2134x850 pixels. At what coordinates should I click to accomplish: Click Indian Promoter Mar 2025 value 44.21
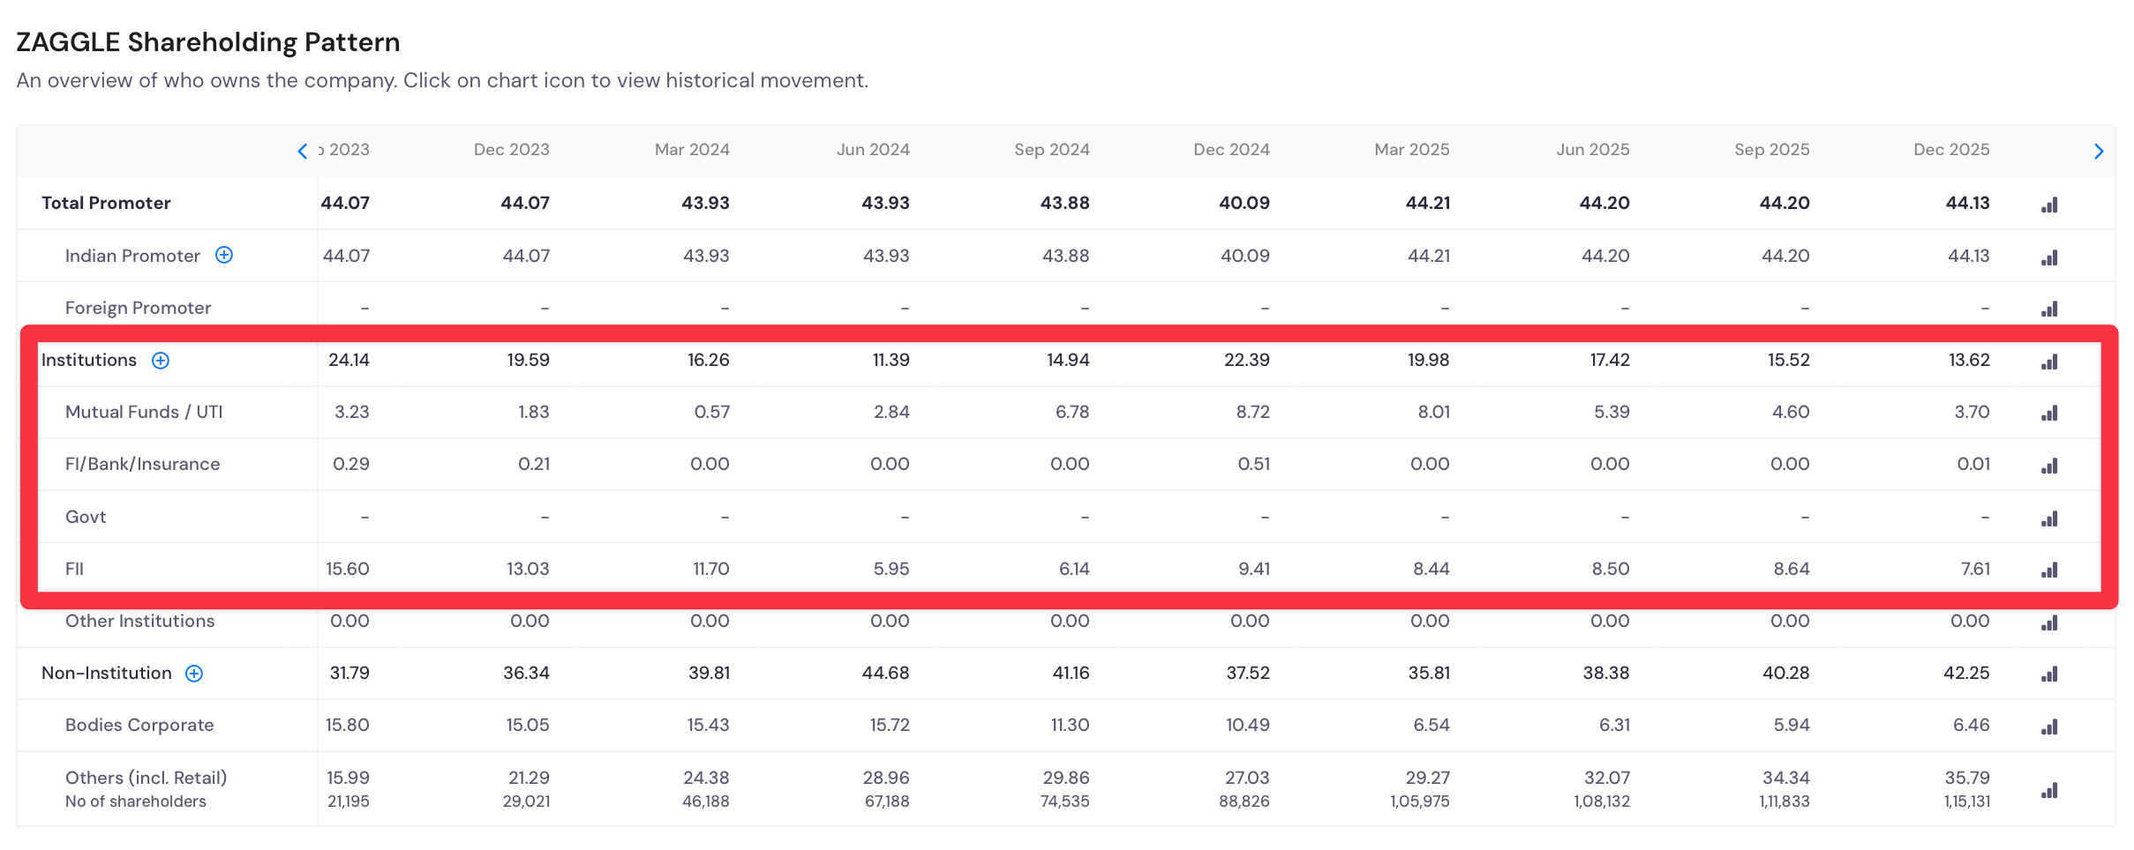click(x=1429, y=256)
